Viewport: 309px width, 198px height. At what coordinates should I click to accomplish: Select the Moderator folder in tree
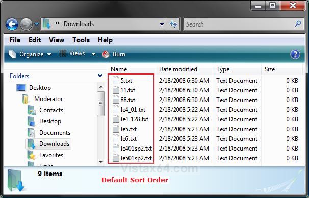[48, 99]
